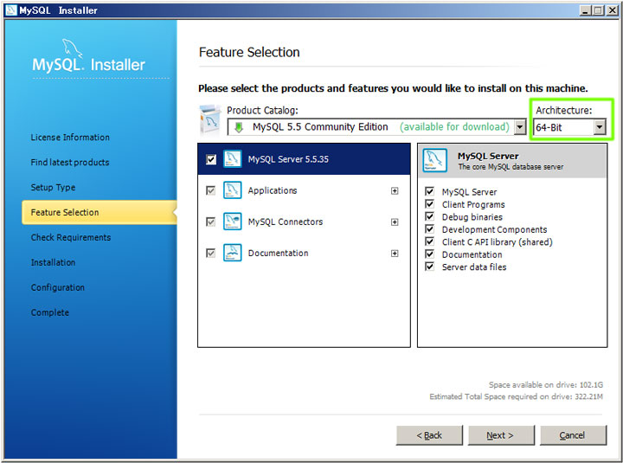Toggle the Debug binaries checkbox
The width and height of the screenshot is (623, 463).
point(429,216)
